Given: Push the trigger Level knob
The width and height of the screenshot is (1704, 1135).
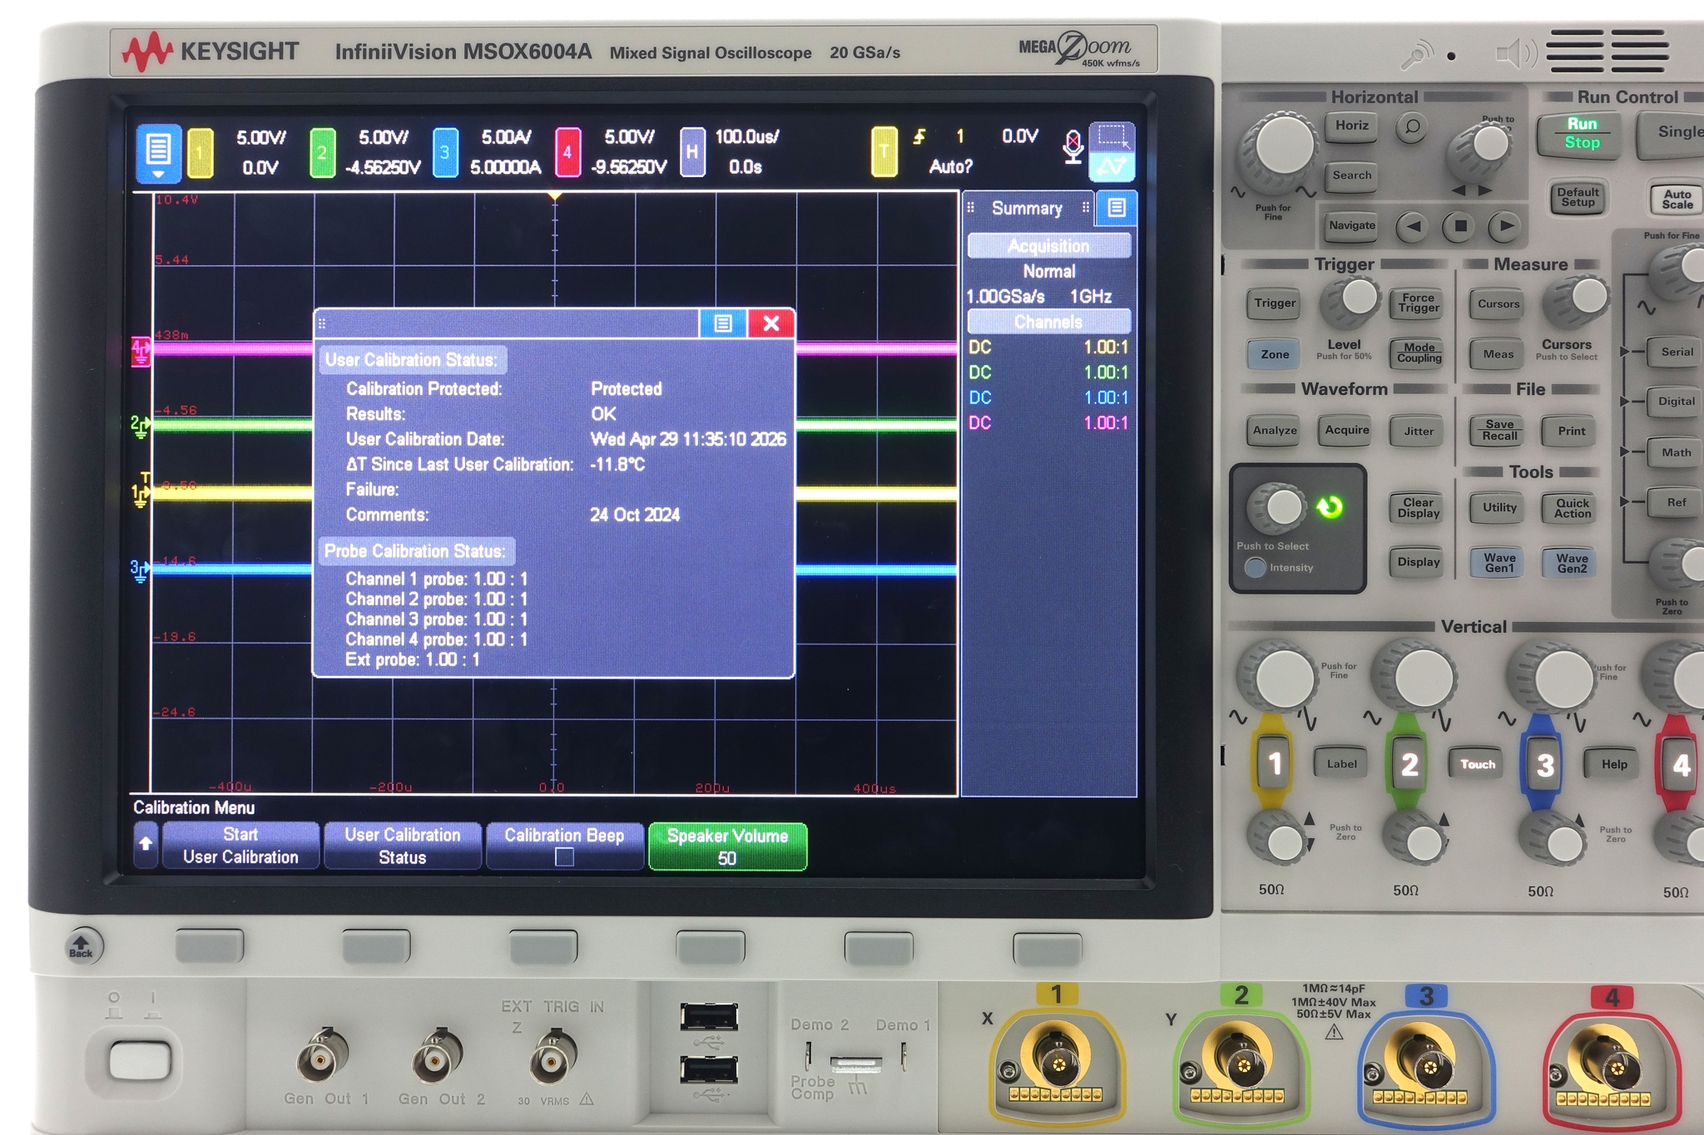Looking at the screenshot, I should click(1353, 301).
